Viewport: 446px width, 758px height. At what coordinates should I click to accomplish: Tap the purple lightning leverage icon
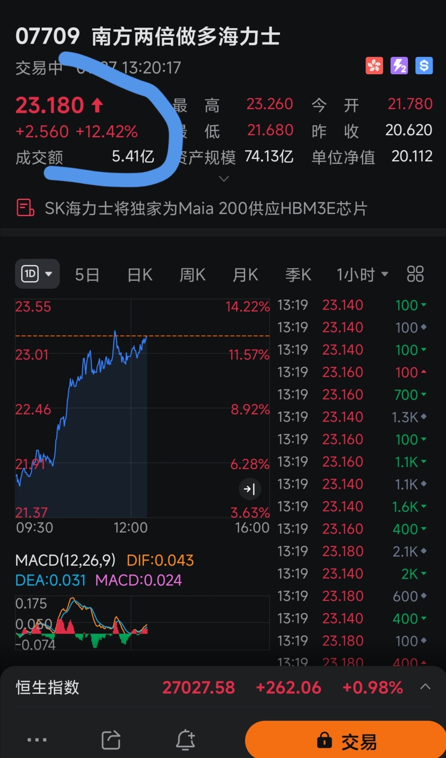click(399, 66)
